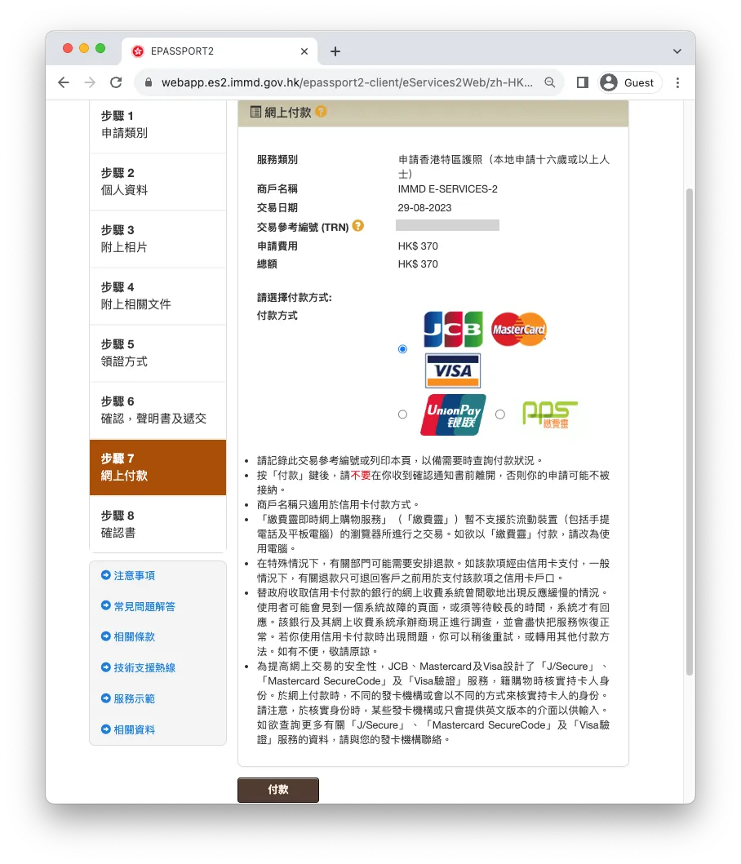741x864 pixels.
Task: Click the help icon next to 網上付款 heading
Action: pyautogui.click(x=321, y=111)
